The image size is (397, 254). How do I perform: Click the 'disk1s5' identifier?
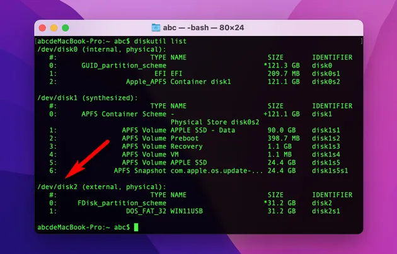tap(326, 163)
